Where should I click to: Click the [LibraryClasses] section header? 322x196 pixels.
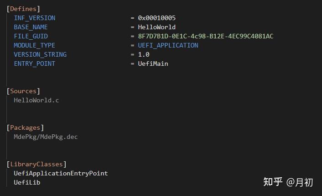(36, 164)
